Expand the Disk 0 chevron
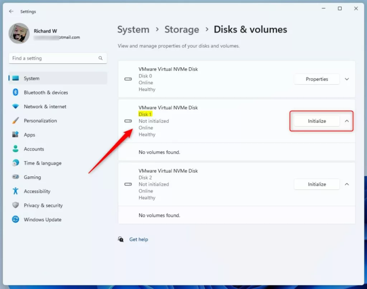The height and width of the screenshot is (289, 367). click(347, 79)
